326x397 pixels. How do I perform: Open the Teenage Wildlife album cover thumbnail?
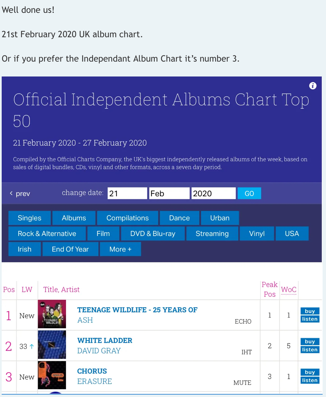(52, 314)
